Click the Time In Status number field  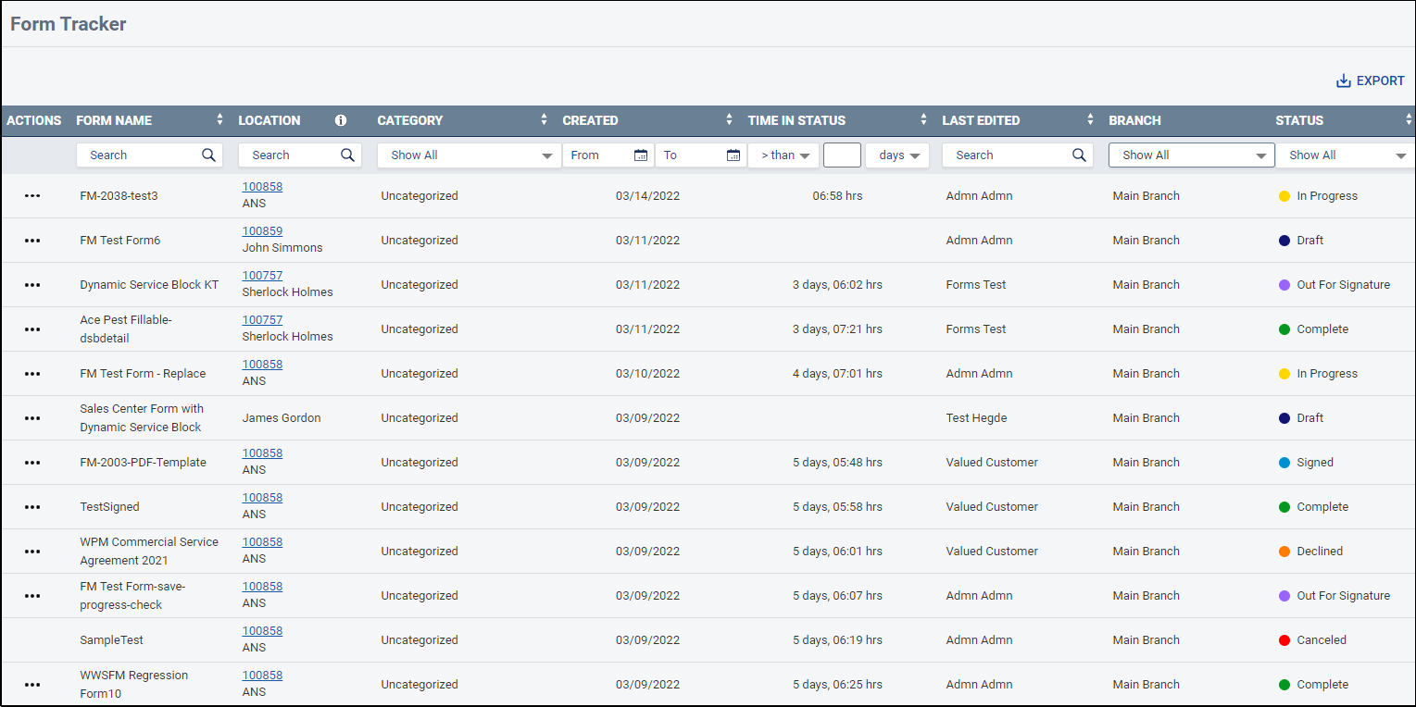coord(842,155)
